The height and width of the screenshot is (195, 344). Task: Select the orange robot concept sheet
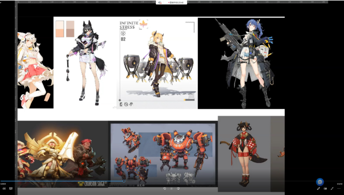click(x=163, y=155)
